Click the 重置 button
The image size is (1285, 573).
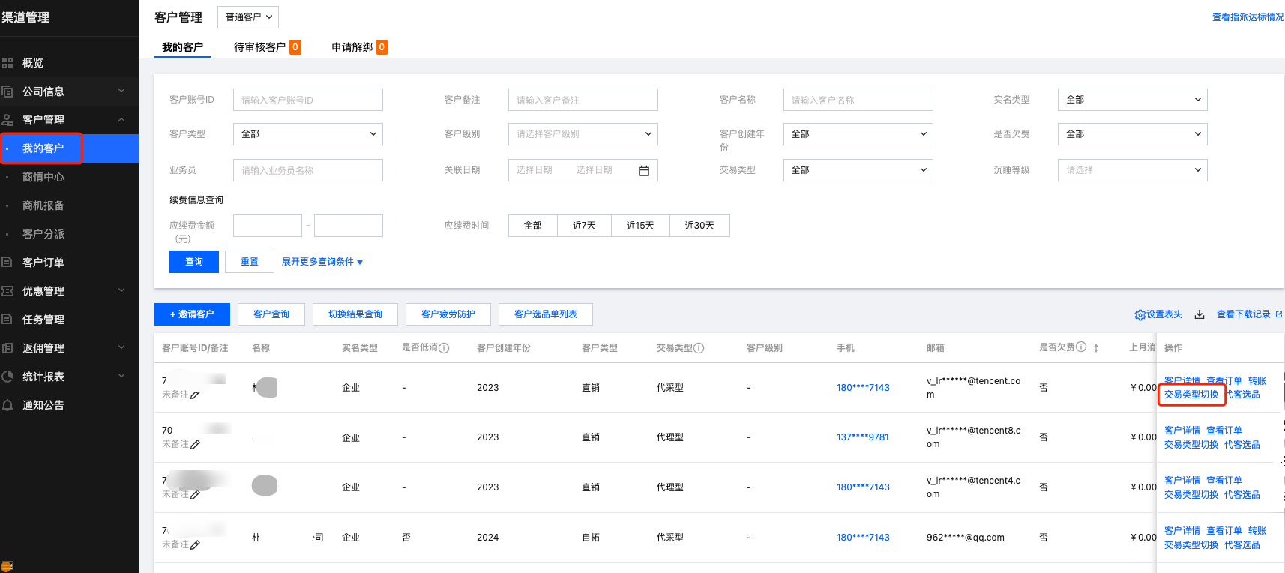(250, 262)
